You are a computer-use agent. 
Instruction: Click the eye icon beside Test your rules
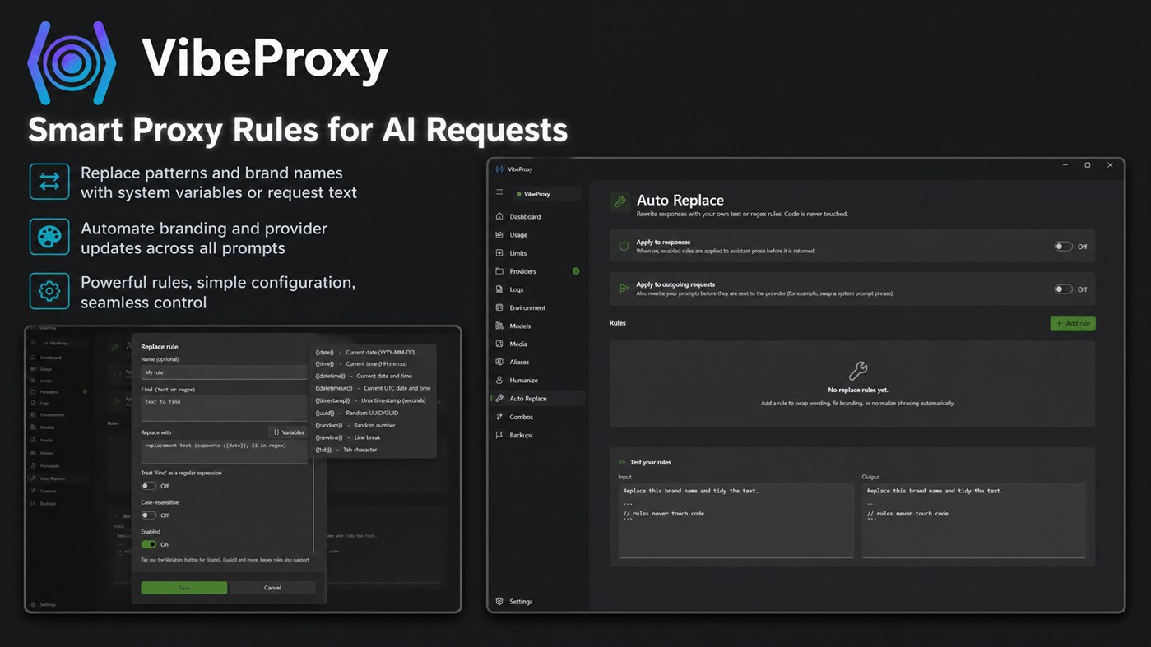point(622,462)
